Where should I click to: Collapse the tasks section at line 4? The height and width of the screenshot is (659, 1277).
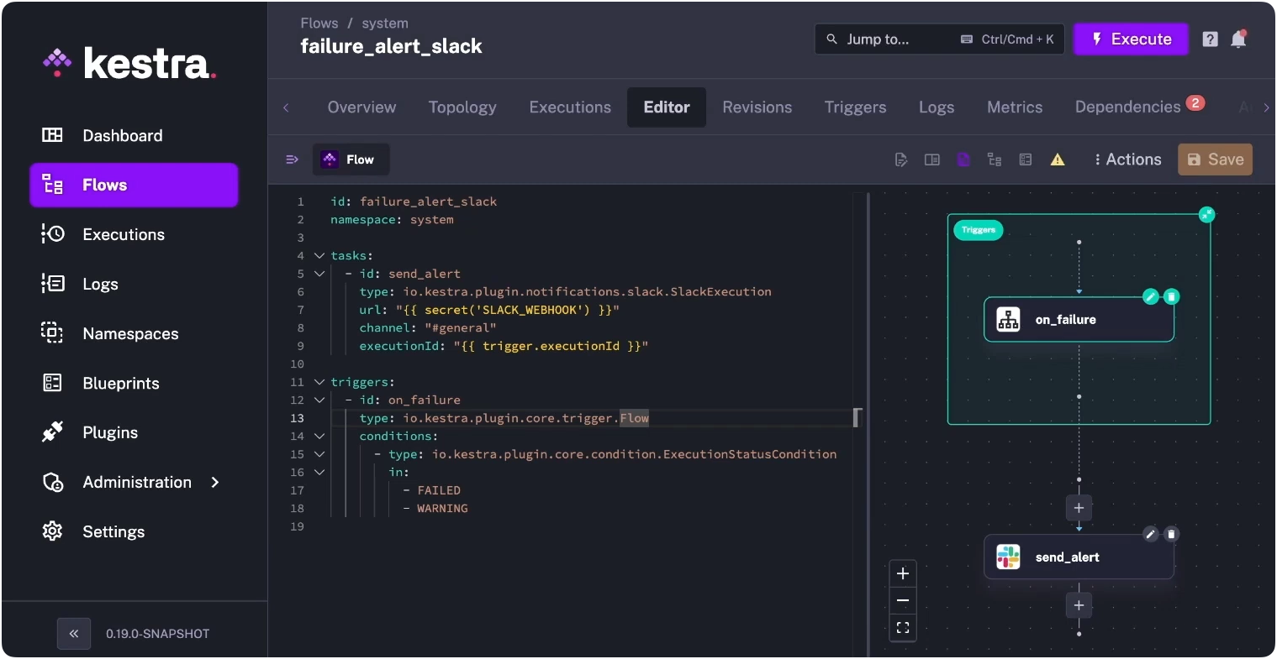[x=319, y=255]
